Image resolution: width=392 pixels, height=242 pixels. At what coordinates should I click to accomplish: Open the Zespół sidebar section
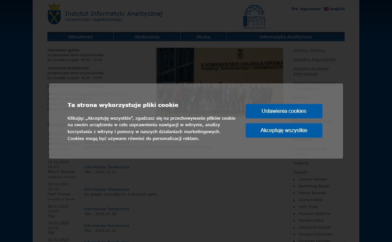[300, 172]
